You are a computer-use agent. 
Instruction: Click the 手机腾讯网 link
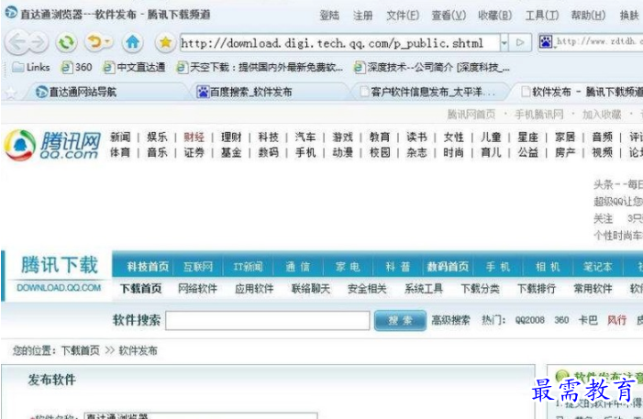pos(538,115)
